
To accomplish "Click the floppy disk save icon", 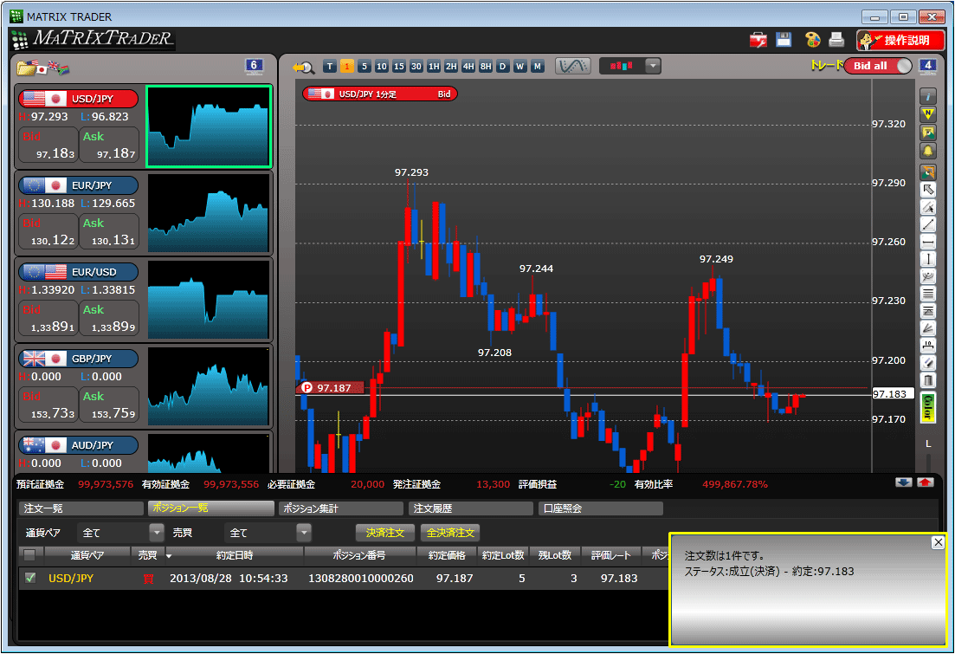I will point(784,40).
